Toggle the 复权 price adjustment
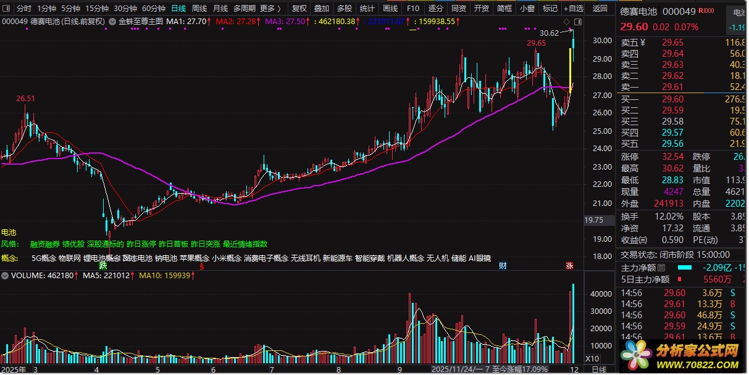This screenshot has width=749, height=375. coord(299,9)
